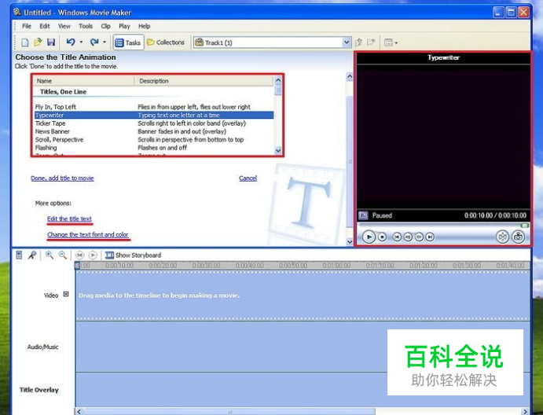Select the Ticker Tape animation

(x=154, y=123)
